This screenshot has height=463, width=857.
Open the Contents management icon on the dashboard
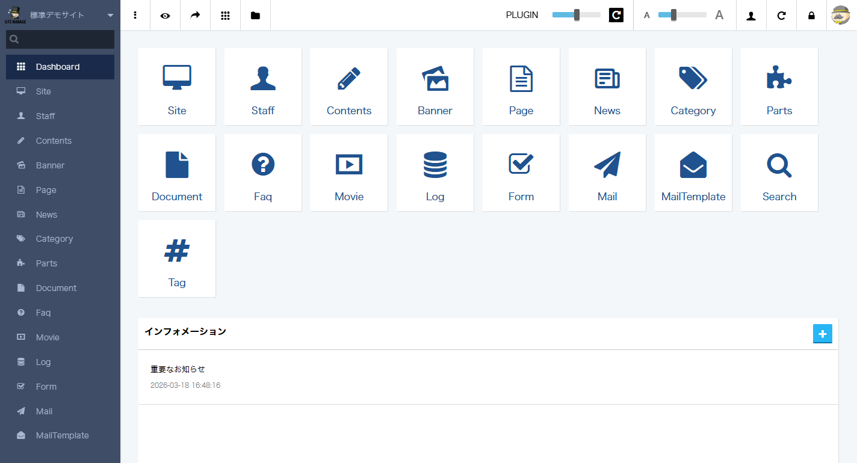pos(349,86)
